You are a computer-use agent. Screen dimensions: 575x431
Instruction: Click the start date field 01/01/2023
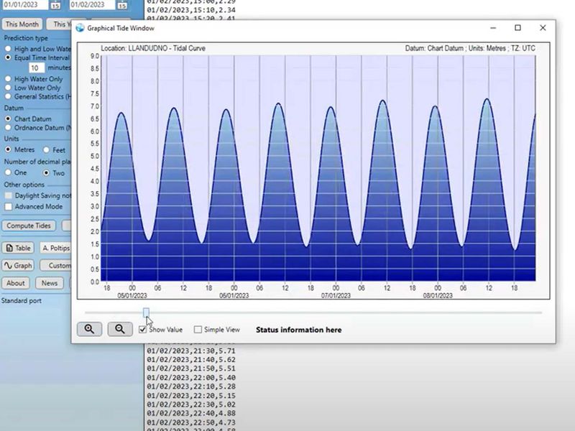pyautogui.click(x=25, y=5)
